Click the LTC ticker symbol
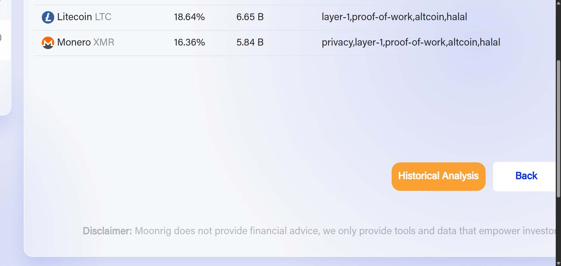This screenshot has height=266, width=561. coord(103,17)
